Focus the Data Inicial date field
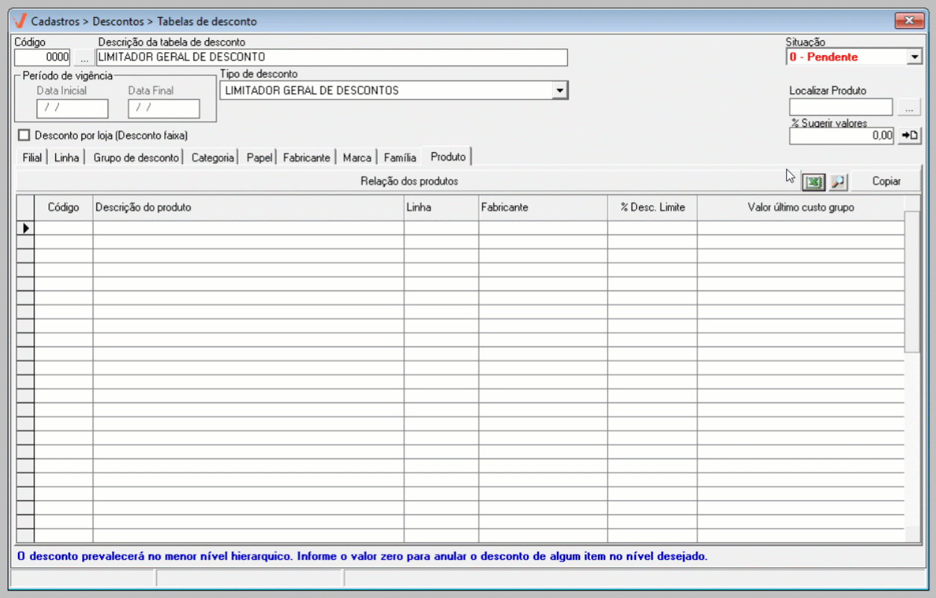This screenshot has width=936, height=598. pos(72,109)
